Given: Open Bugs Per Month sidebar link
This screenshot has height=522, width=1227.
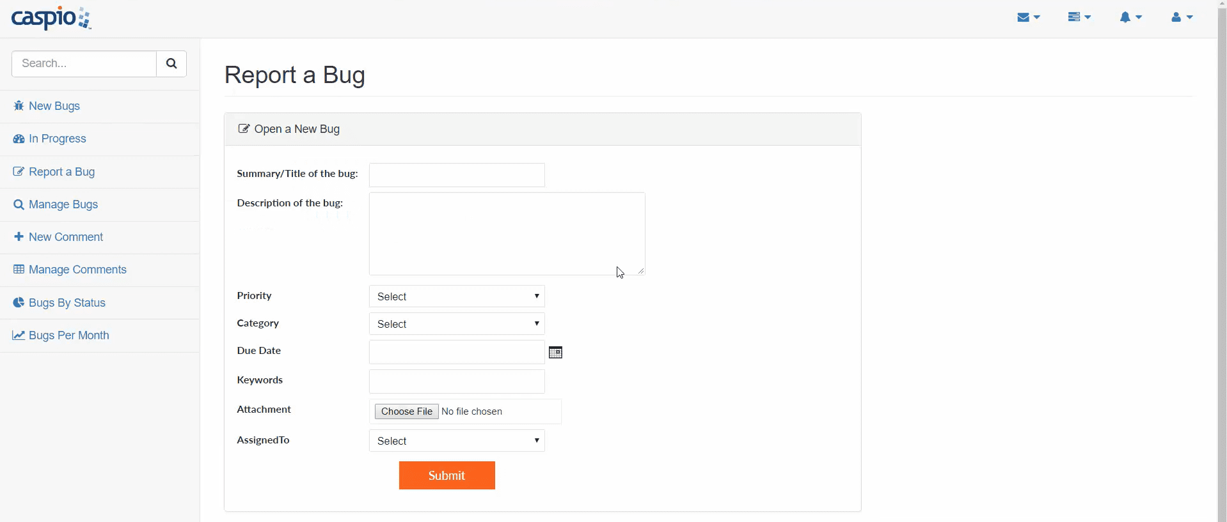Looking at the screenshot, I should point(68,335).
